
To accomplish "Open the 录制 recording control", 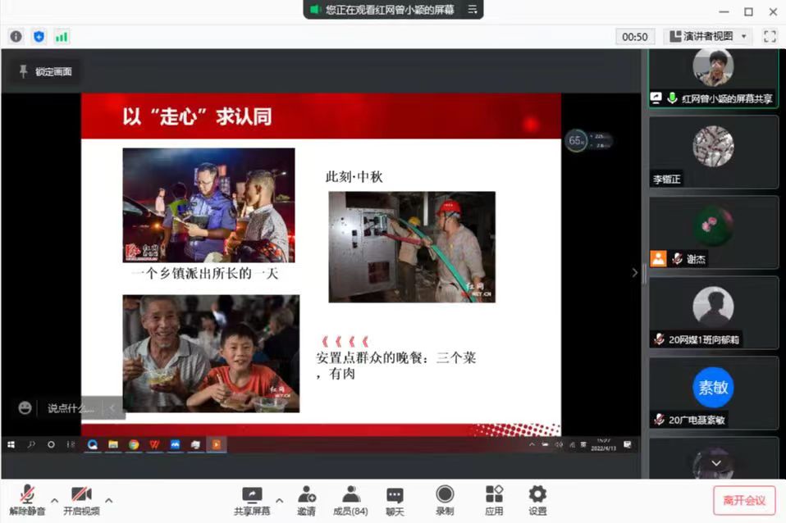I will click(x=444, y=498).
